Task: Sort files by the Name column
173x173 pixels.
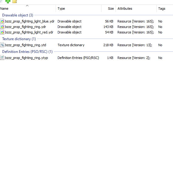Action: (28, 9)
